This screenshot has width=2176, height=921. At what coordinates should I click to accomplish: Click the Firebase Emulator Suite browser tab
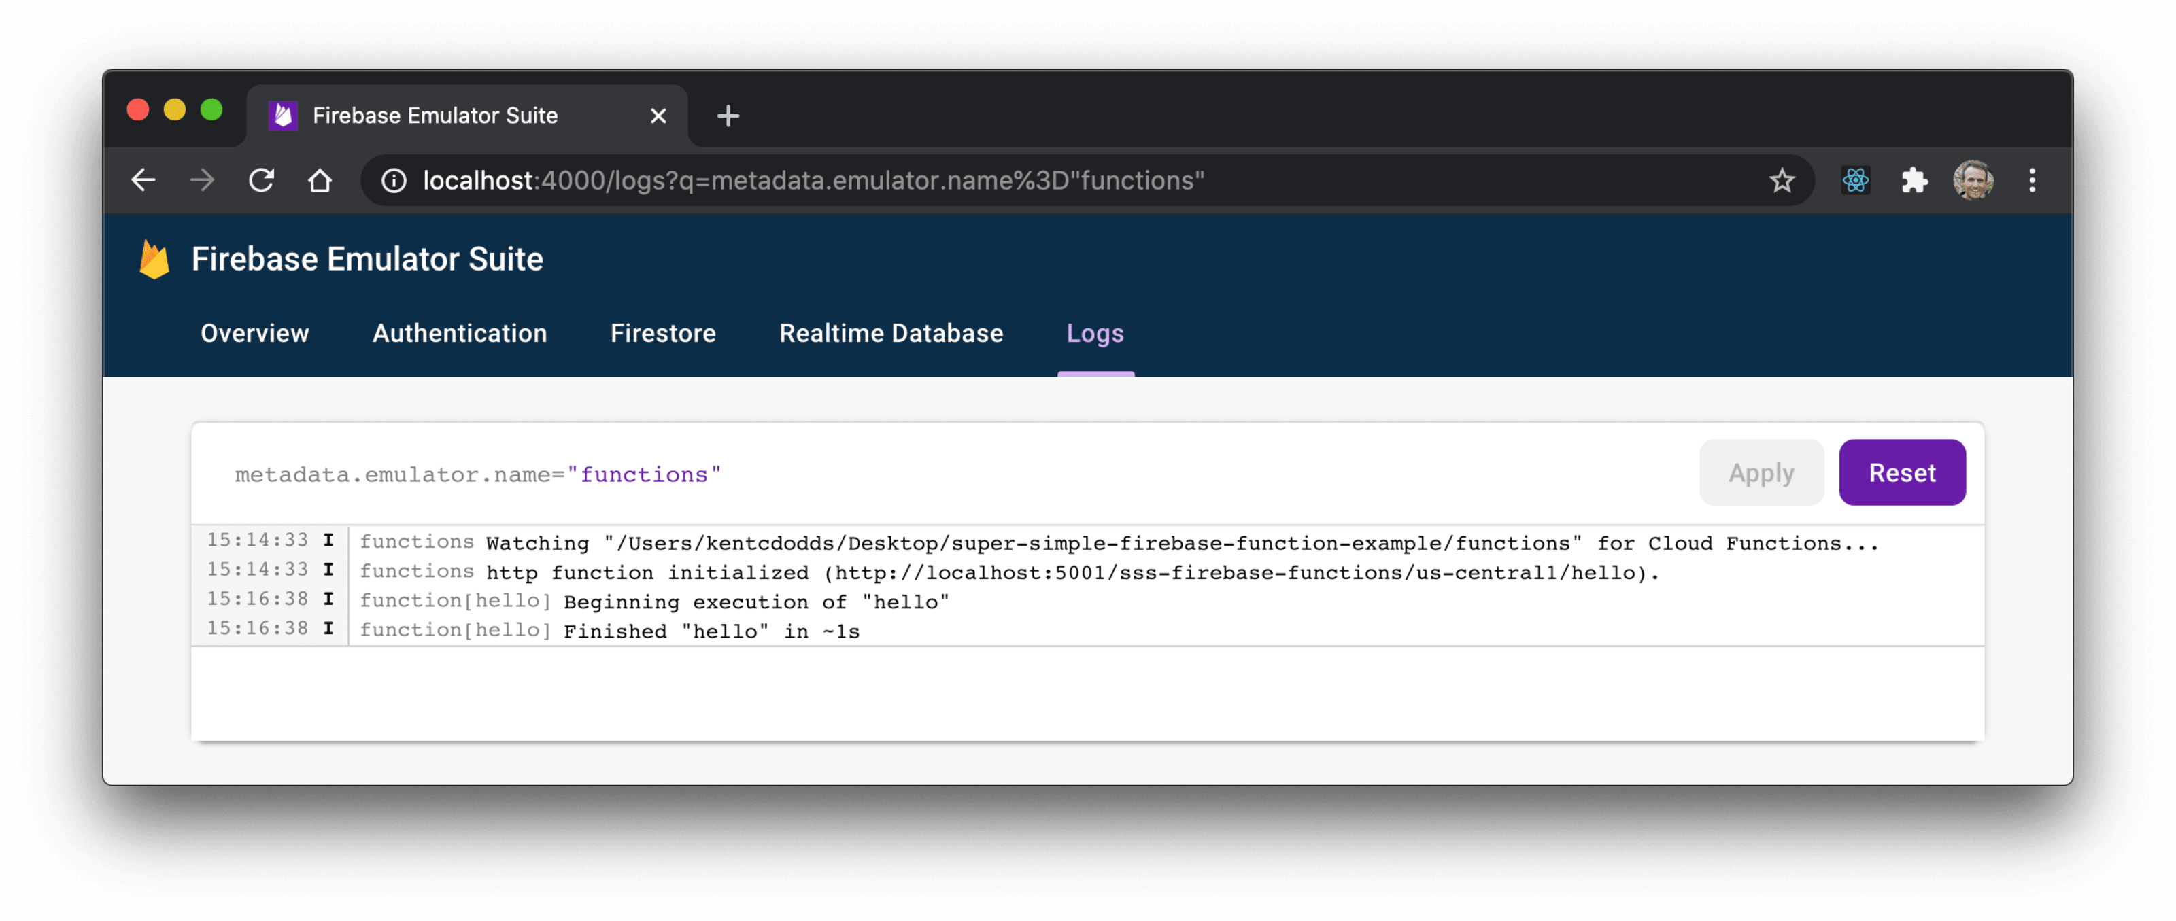pyautogui.click(x=467, y=116)
